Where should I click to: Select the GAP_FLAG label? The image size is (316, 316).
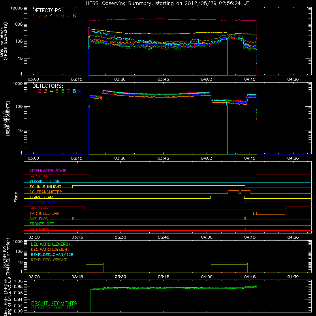[x=39, y=176]
